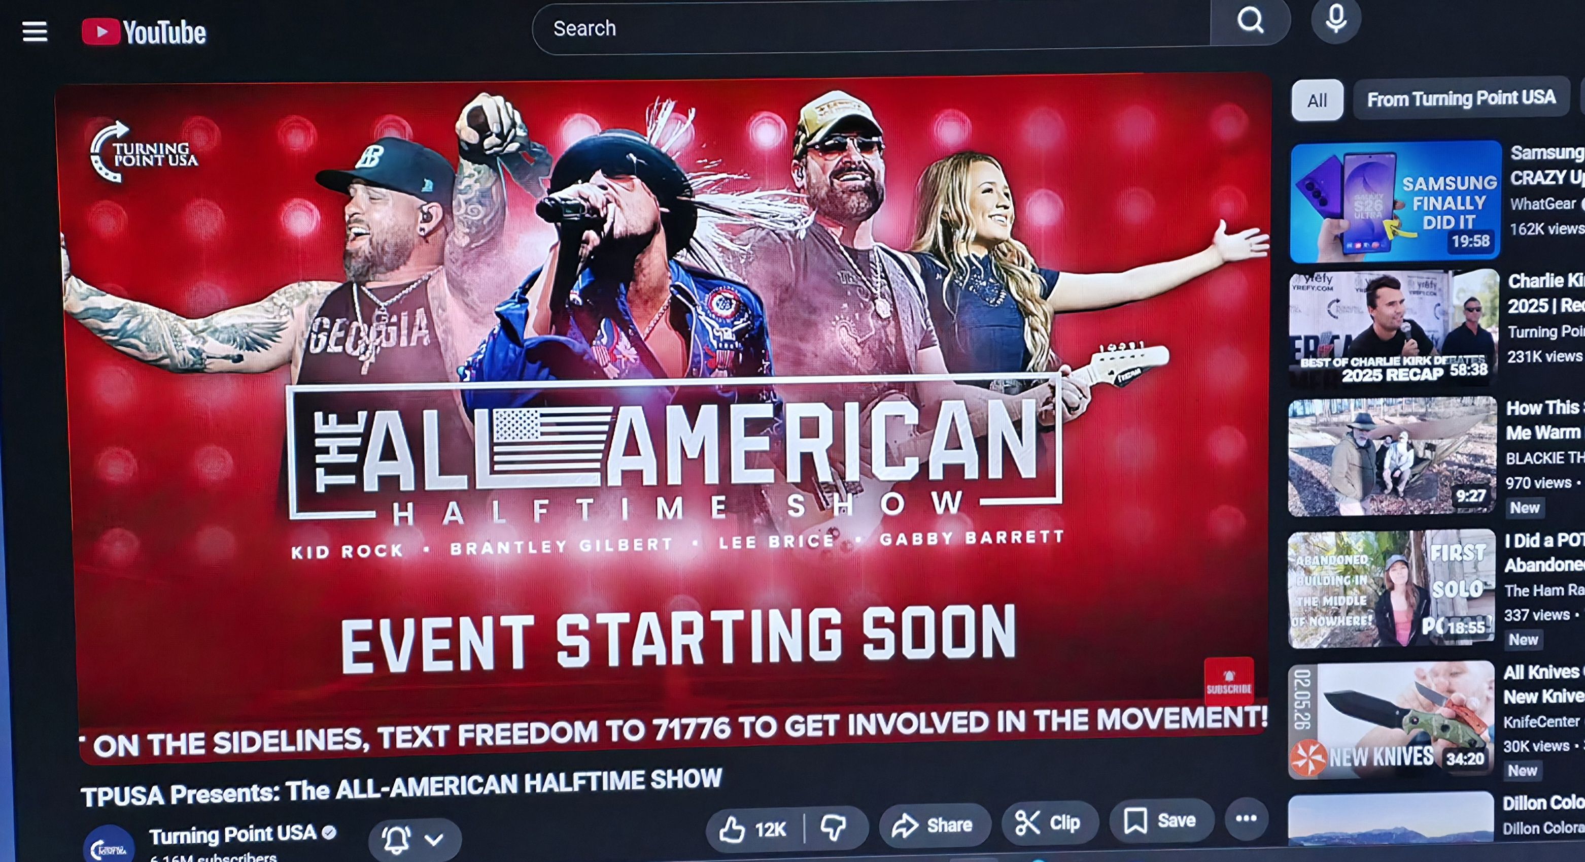Image resolution: width=1585 pixels, height=862 pixels.
Task: Open the I Did a POT Abandoned title
Action: [x=1544, y=552]
